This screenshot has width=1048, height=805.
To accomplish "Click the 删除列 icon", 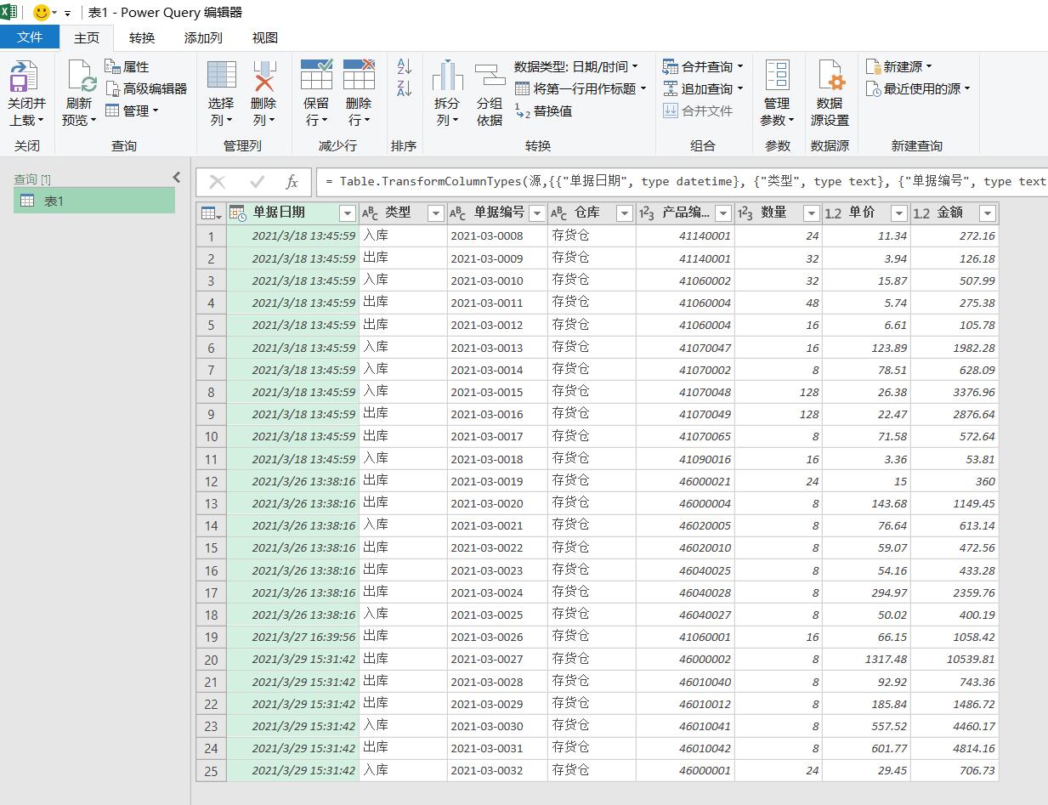I will click(x=264, y=75).
